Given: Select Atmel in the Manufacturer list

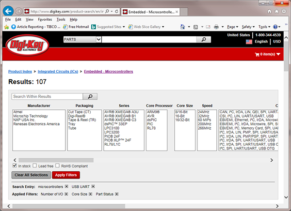Looking at the screenshot, I should 19,112.
